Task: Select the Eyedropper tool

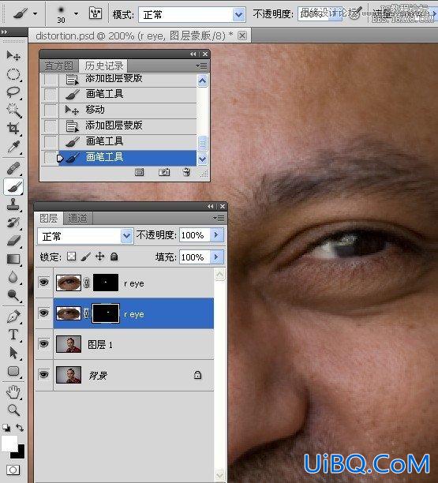Action: (x=13, y=147)
